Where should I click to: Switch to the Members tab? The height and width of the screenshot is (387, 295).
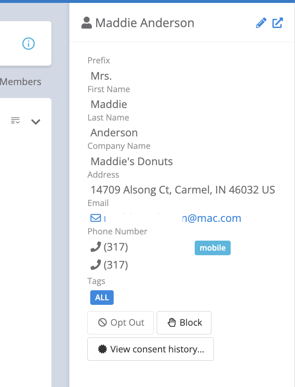(x=20, y=82)
